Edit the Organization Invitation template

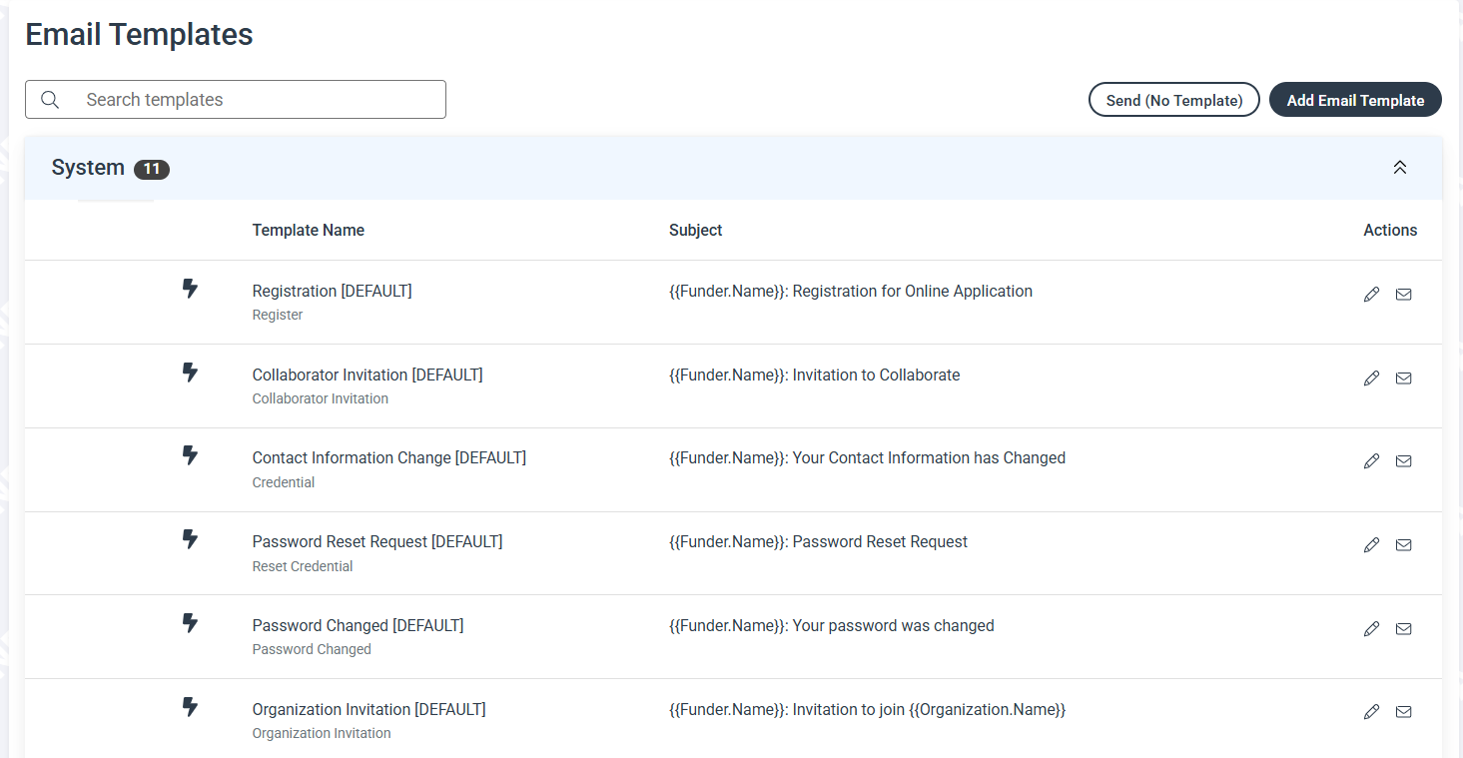[1371, 711]
